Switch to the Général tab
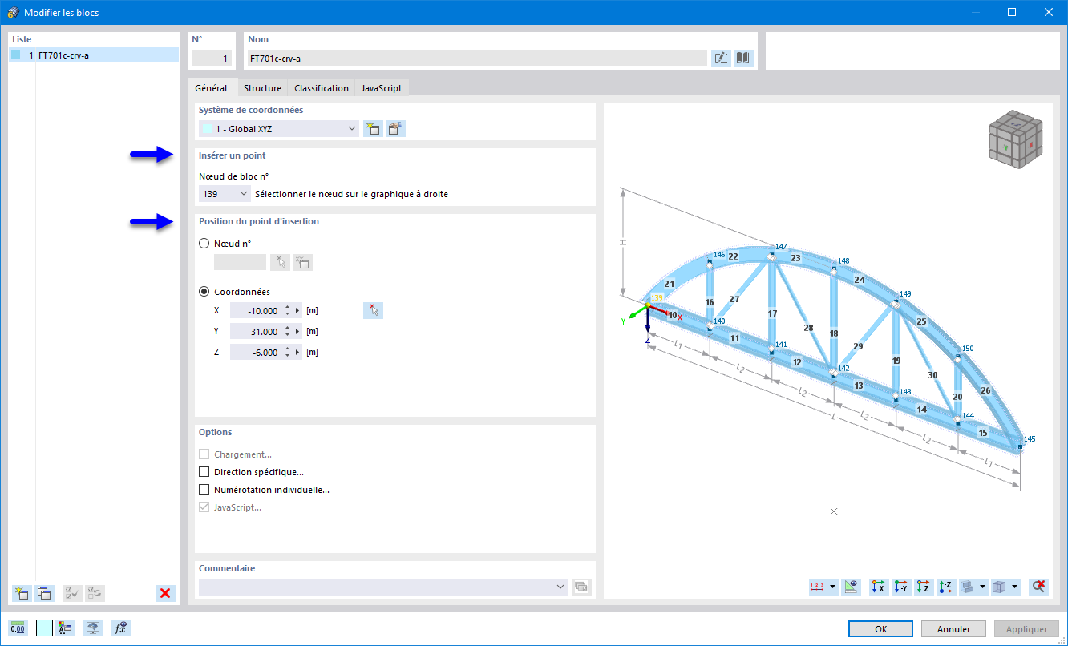The image size is (1068, 646). [211, 88]
